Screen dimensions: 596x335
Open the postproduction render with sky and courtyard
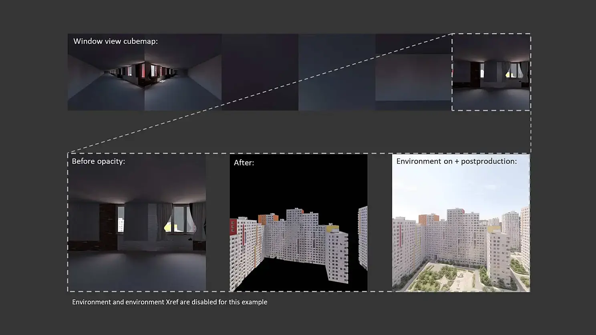(461, 223)
